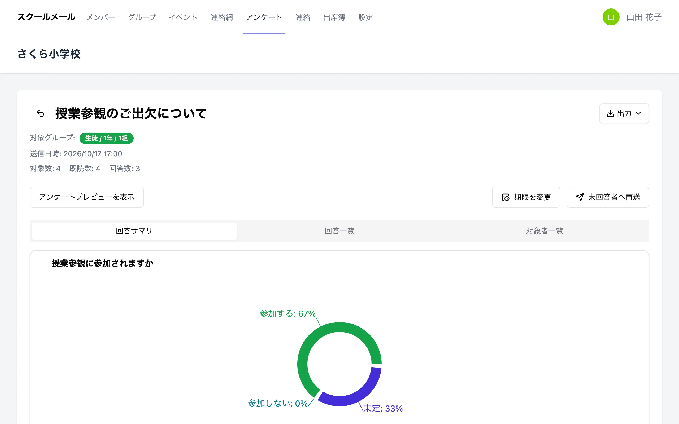The height and width of the screenshot is (424, 679).
Task: Open the 連絡 menu
Action: click(303, 17)
